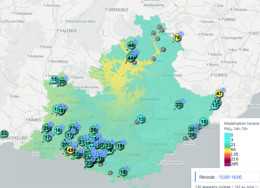Open the 28 sensor marker near Cannes
Viewport: 260px width, 188px height.
tap(192, 135)
